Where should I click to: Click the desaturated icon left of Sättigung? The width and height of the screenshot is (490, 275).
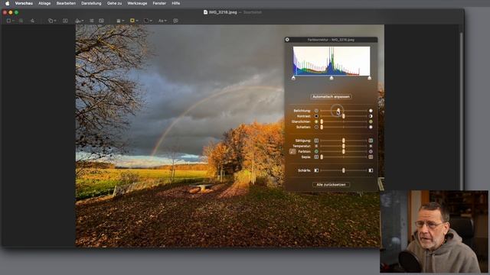[316, 141]
